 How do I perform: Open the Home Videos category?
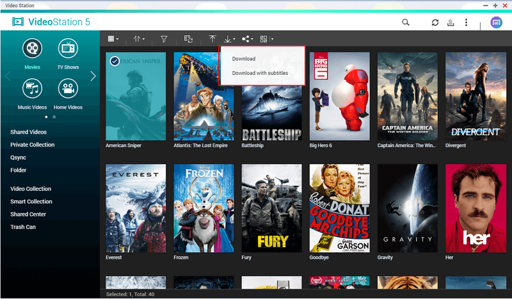[x=68, y=93]
